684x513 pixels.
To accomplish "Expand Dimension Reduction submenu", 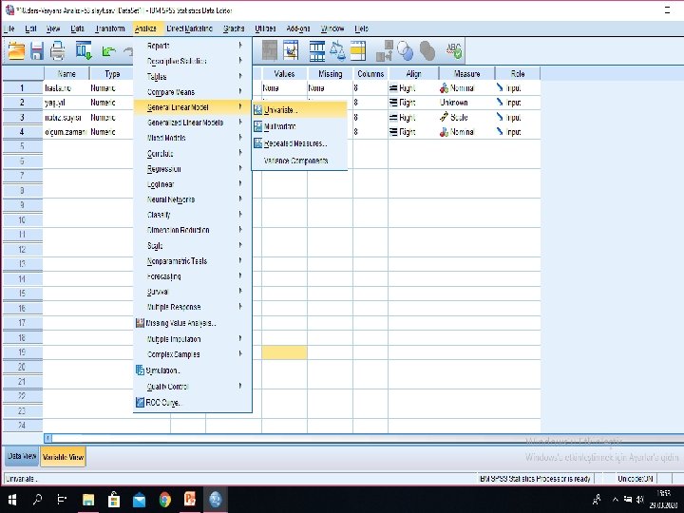I will [192, 230].
